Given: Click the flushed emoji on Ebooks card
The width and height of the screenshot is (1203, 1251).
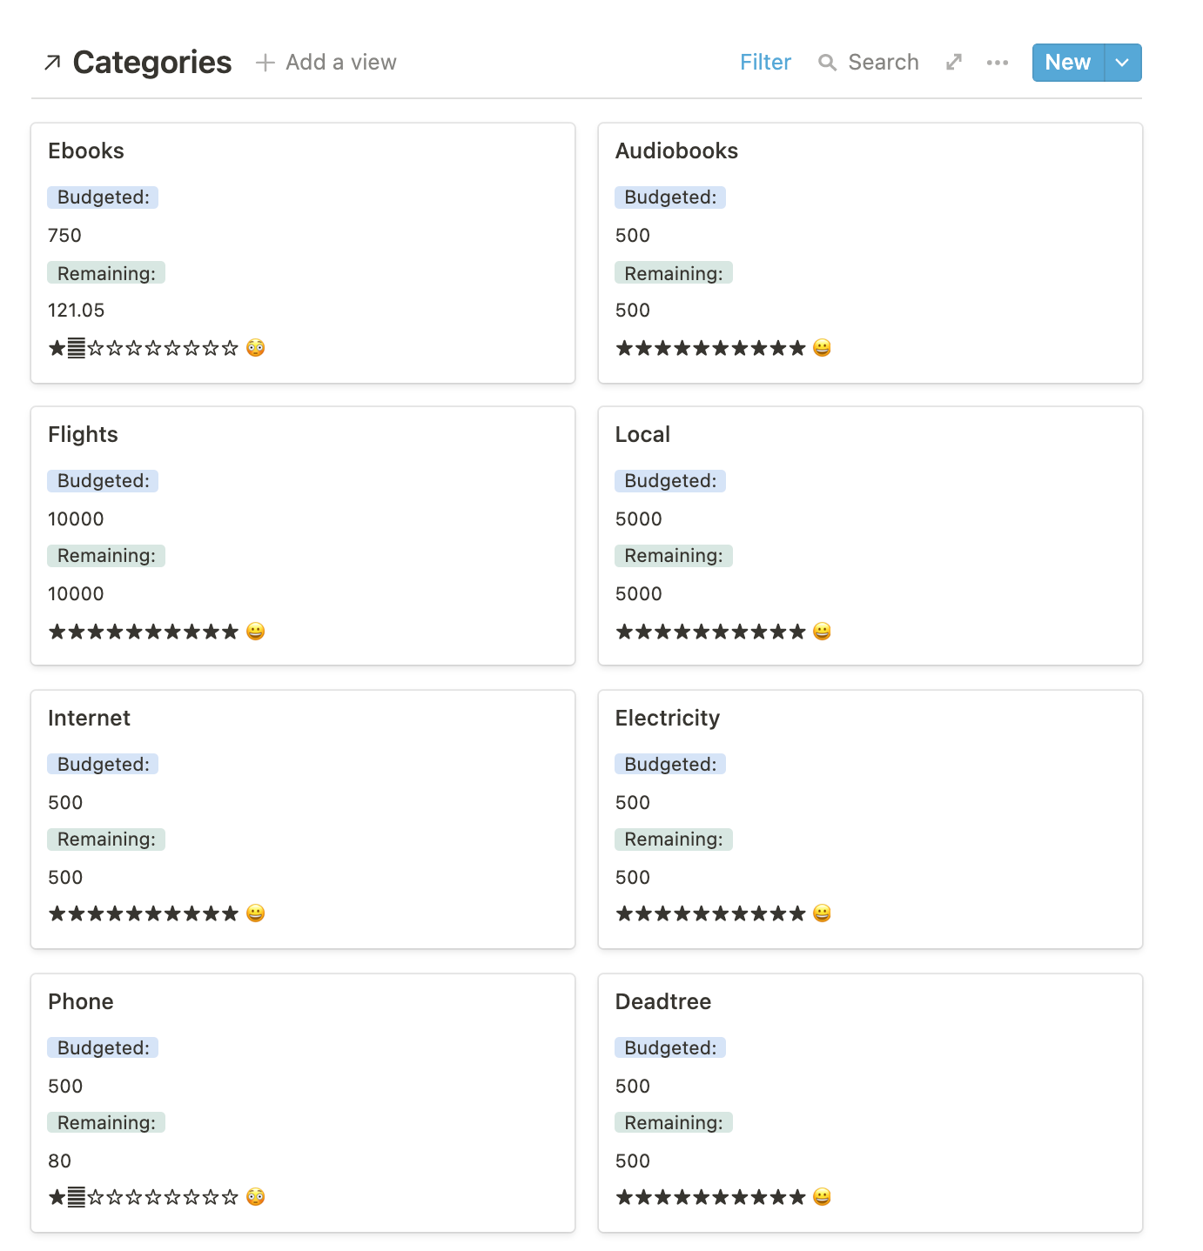Looking at the screenshot, I should click(255, 348).
